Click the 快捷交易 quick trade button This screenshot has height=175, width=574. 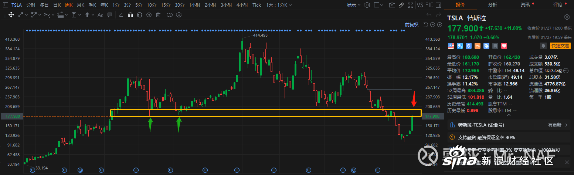click(x=560, y=46)
